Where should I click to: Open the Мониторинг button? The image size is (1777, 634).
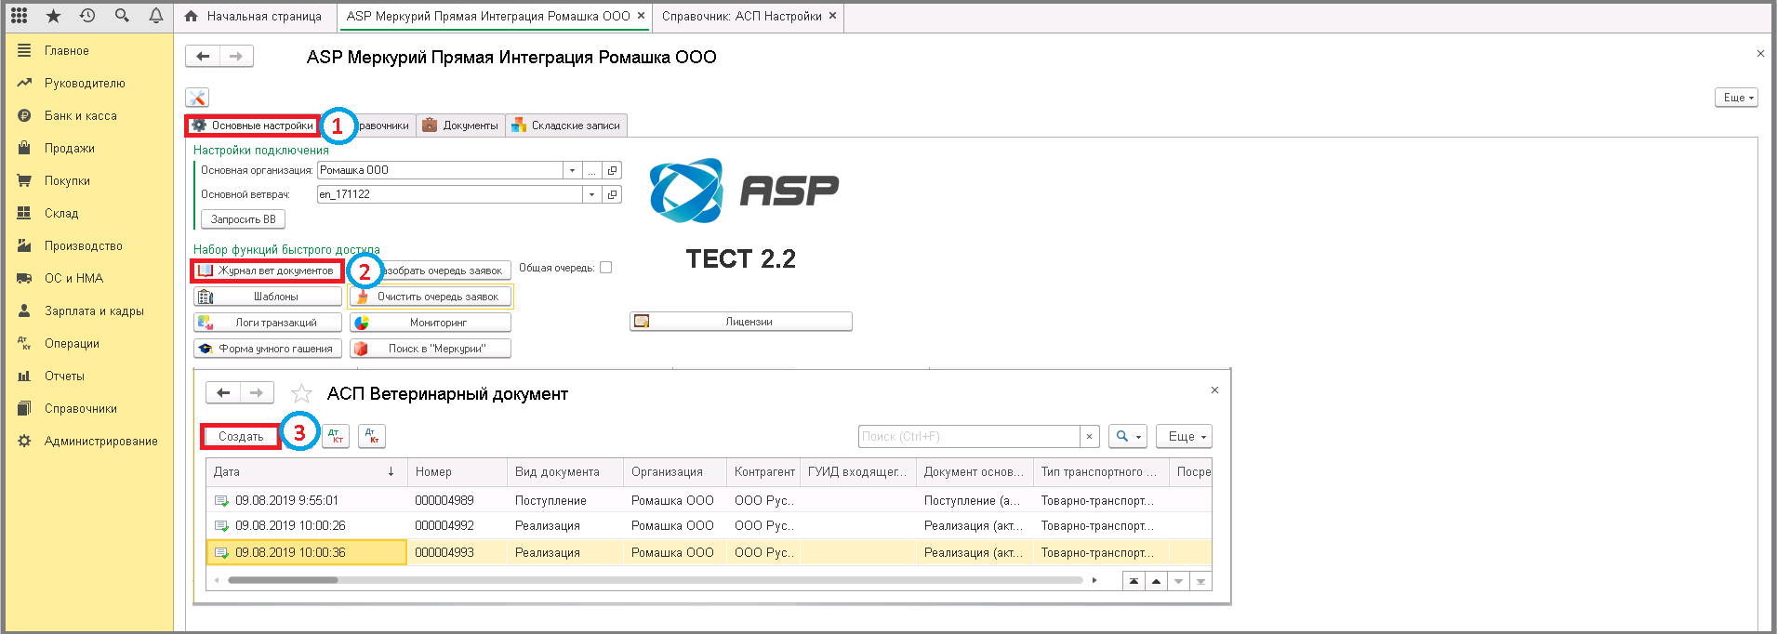431,323
